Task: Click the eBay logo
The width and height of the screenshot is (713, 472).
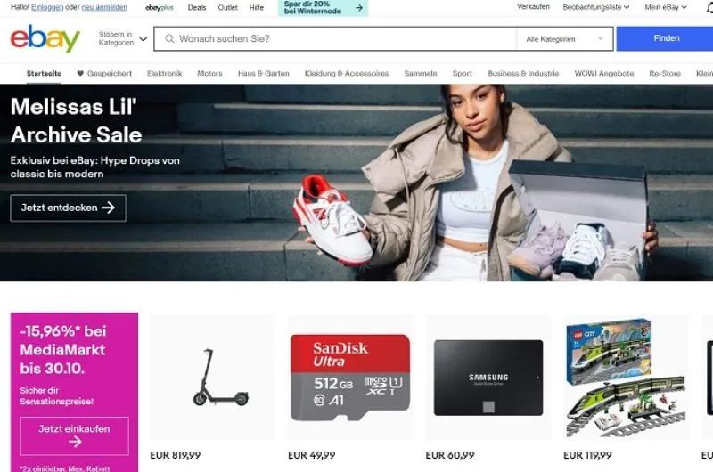Action: pos(45,38)
